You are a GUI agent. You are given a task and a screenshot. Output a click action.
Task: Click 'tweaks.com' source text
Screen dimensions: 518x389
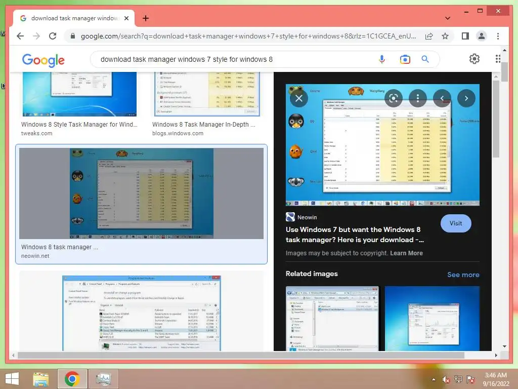click(36, 133)
